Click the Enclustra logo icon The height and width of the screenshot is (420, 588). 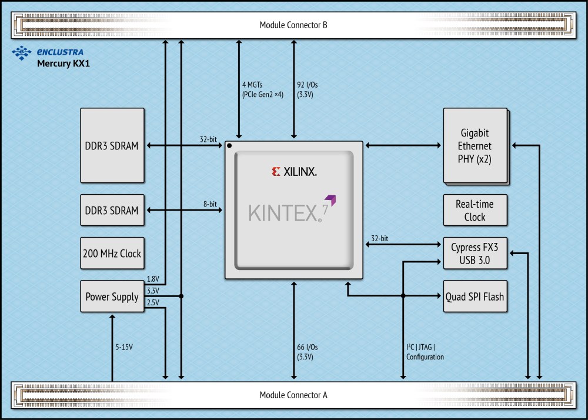(x=21, y=52)
